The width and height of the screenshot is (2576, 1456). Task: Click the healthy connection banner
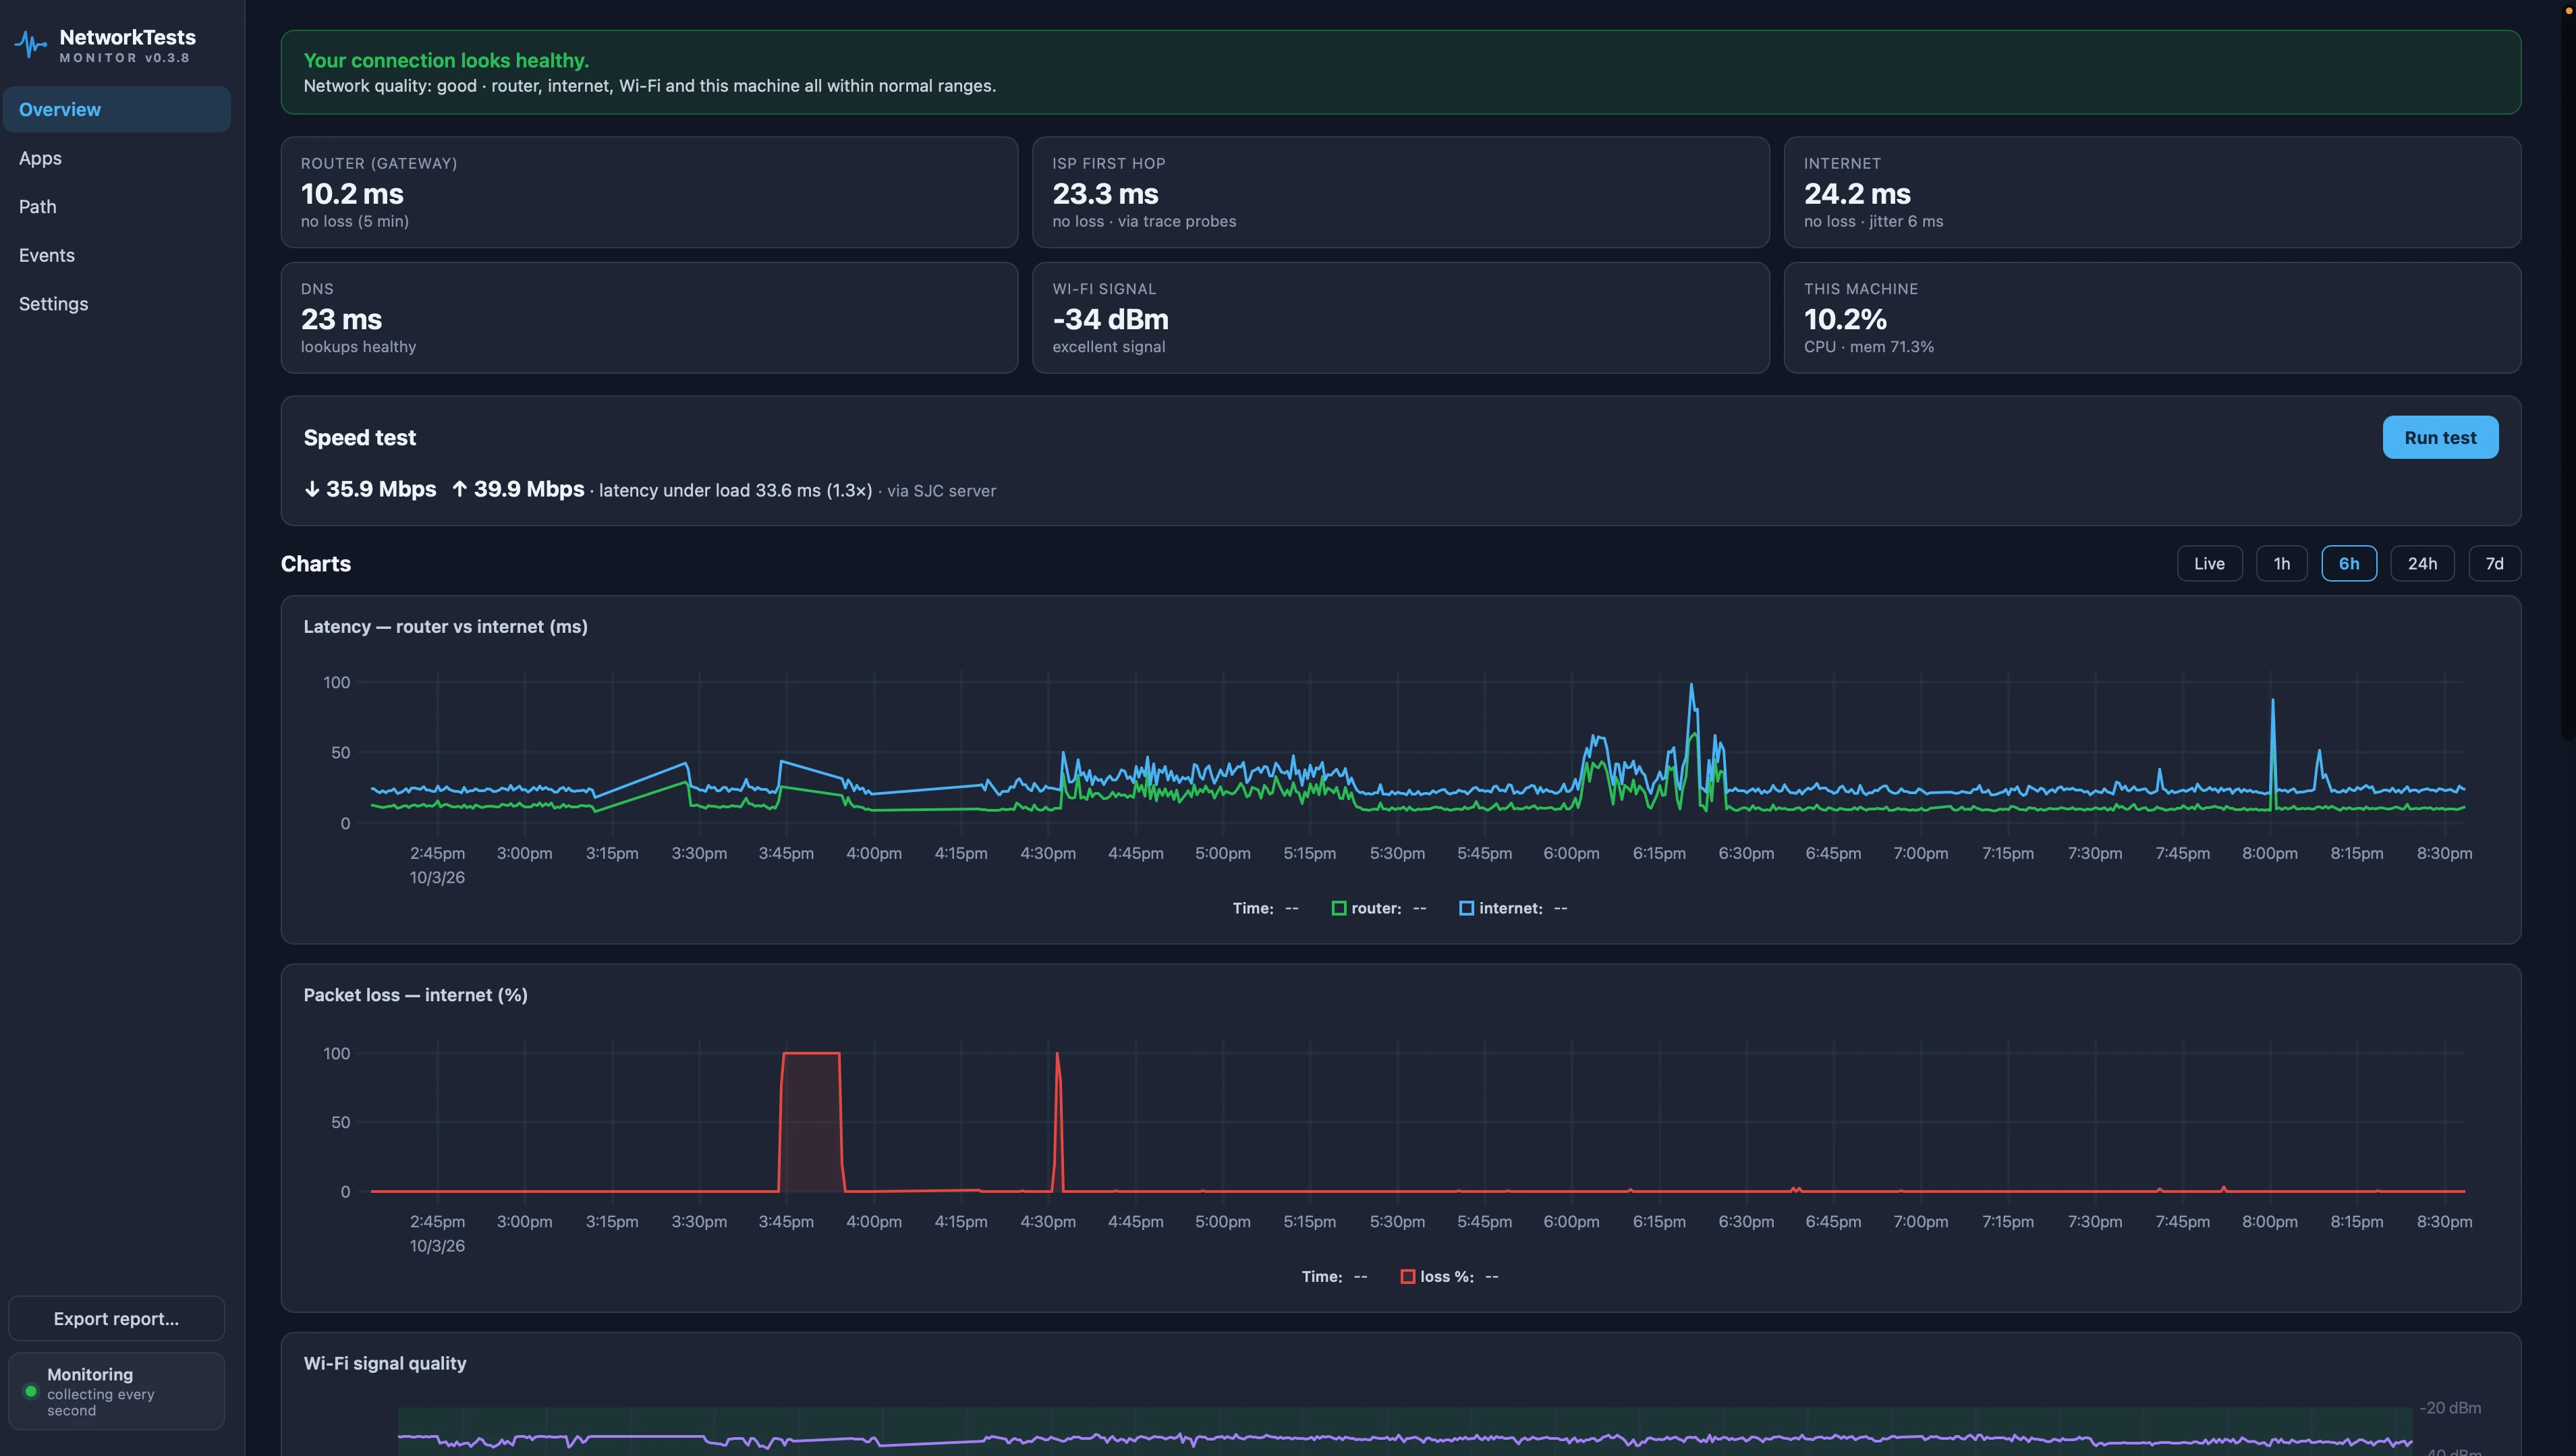pyautogui.click(x=1400, y=72)
